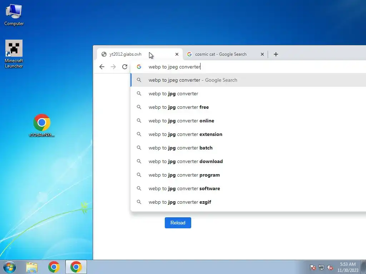Open the Computer desktop icon

point(14,15)
